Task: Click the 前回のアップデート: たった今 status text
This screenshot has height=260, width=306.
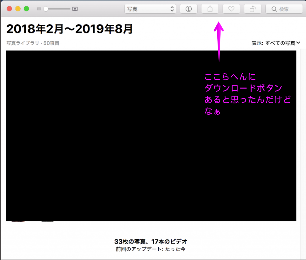Action: tap(151, 249)
